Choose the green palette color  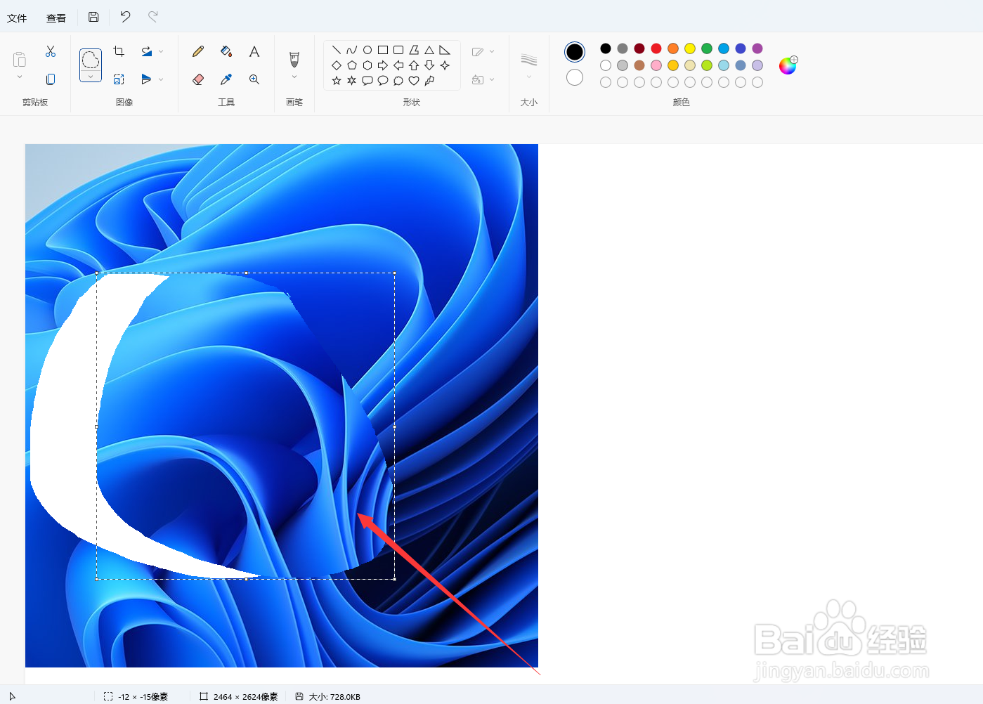pyautogui.click(x=707, y=48)
